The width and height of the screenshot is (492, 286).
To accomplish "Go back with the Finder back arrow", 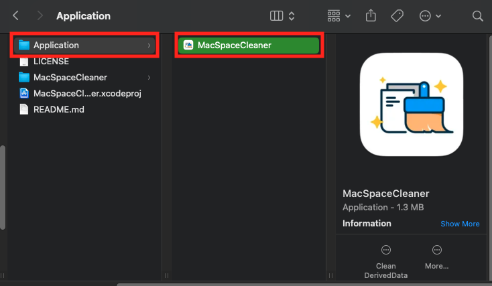I will pos(15,15).
